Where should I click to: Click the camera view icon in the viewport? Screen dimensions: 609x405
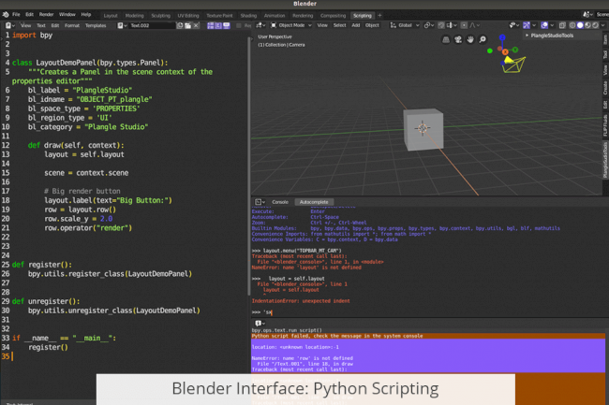point(458,39)
